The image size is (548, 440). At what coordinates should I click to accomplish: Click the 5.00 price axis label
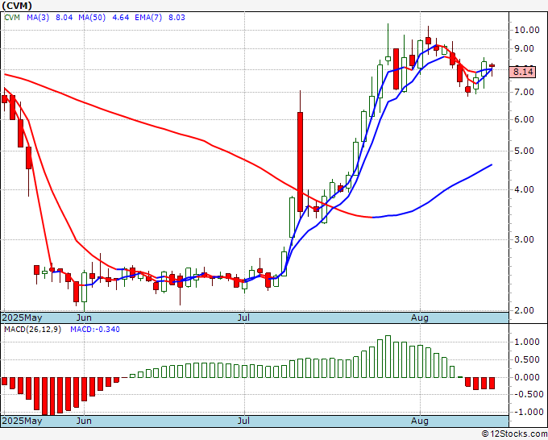click(x=524, y=151)
